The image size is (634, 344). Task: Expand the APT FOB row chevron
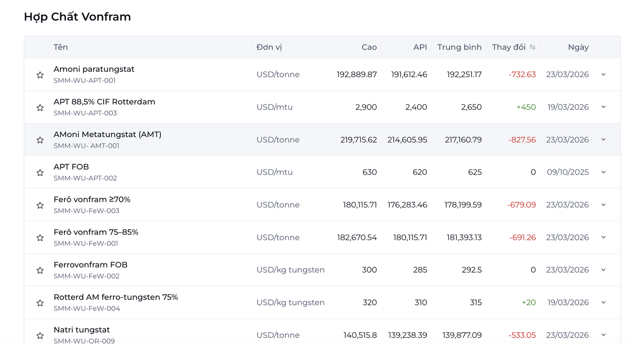pyautogui.click(x=603, y=172)
